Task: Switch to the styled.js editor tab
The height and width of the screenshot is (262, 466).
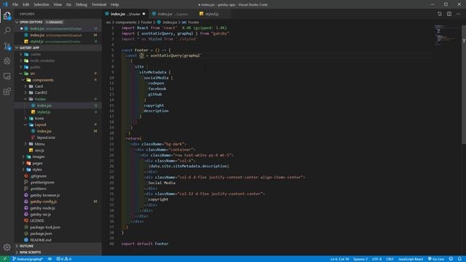Action: (x=212, y=14)
